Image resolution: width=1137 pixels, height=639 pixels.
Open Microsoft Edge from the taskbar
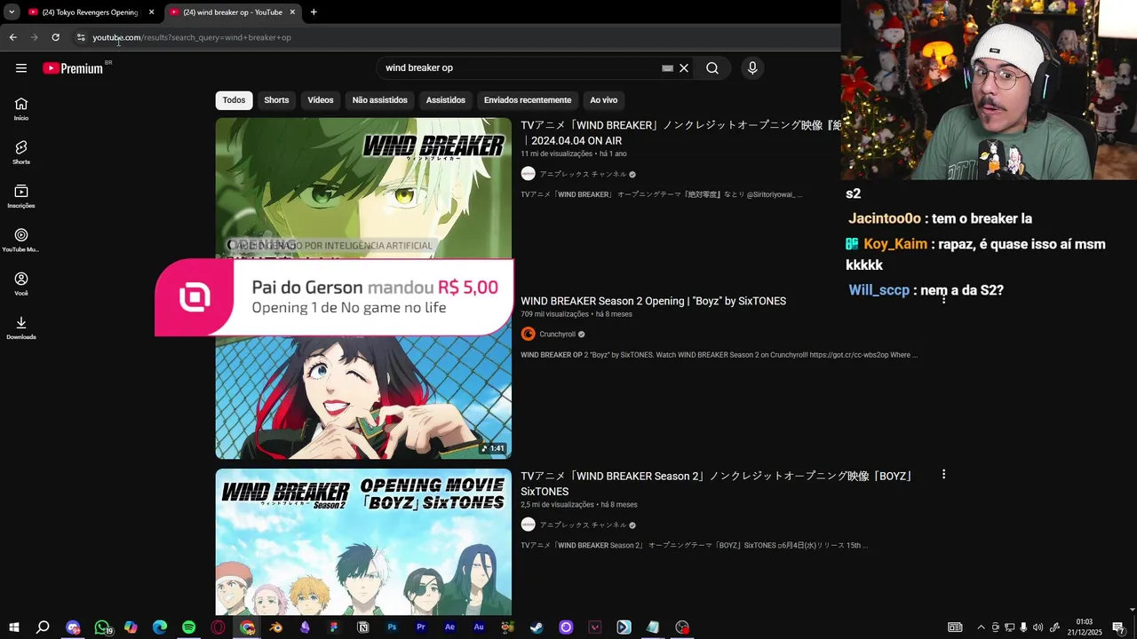tap(160, 627)
